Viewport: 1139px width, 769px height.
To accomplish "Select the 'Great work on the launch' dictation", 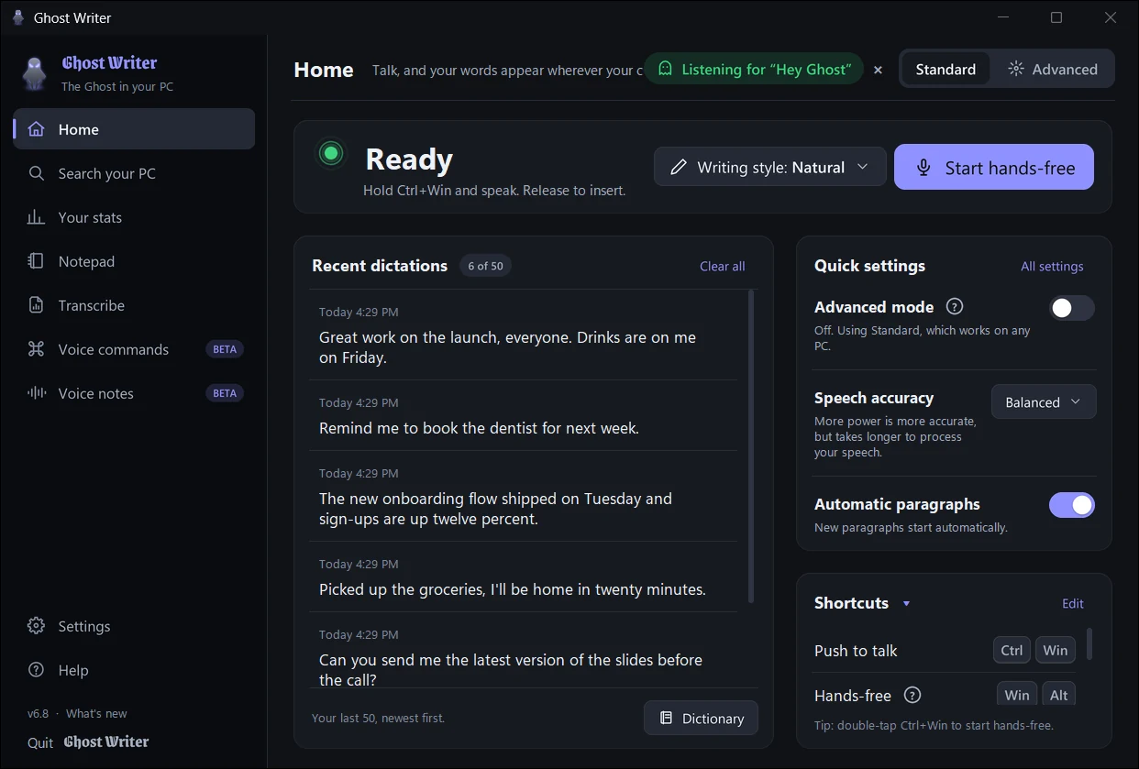I will (523, 335).
